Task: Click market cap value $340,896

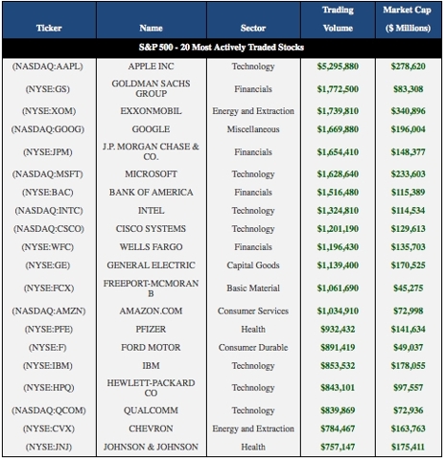Action: point(408,111)
